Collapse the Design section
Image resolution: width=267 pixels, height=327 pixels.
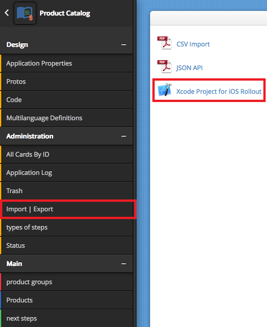(x=124, y=45)
